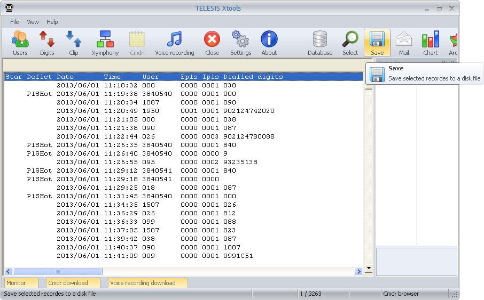Image resolution: width=484 pixels, height=300 pixels.
Task: Open Voice recording from toolbar
Action: tap(174, 43)
